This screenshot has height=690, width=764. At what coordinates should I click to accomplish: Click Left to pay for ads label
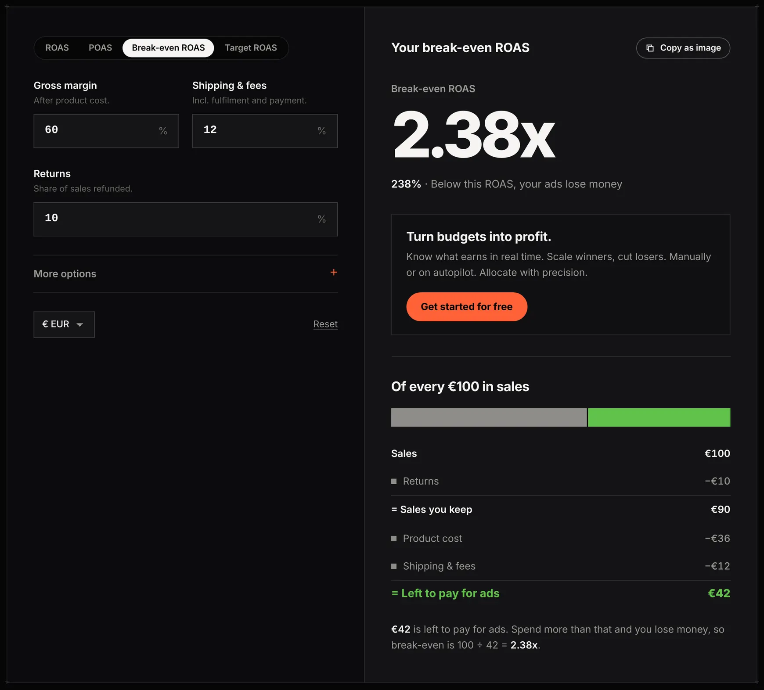[445, 593]
